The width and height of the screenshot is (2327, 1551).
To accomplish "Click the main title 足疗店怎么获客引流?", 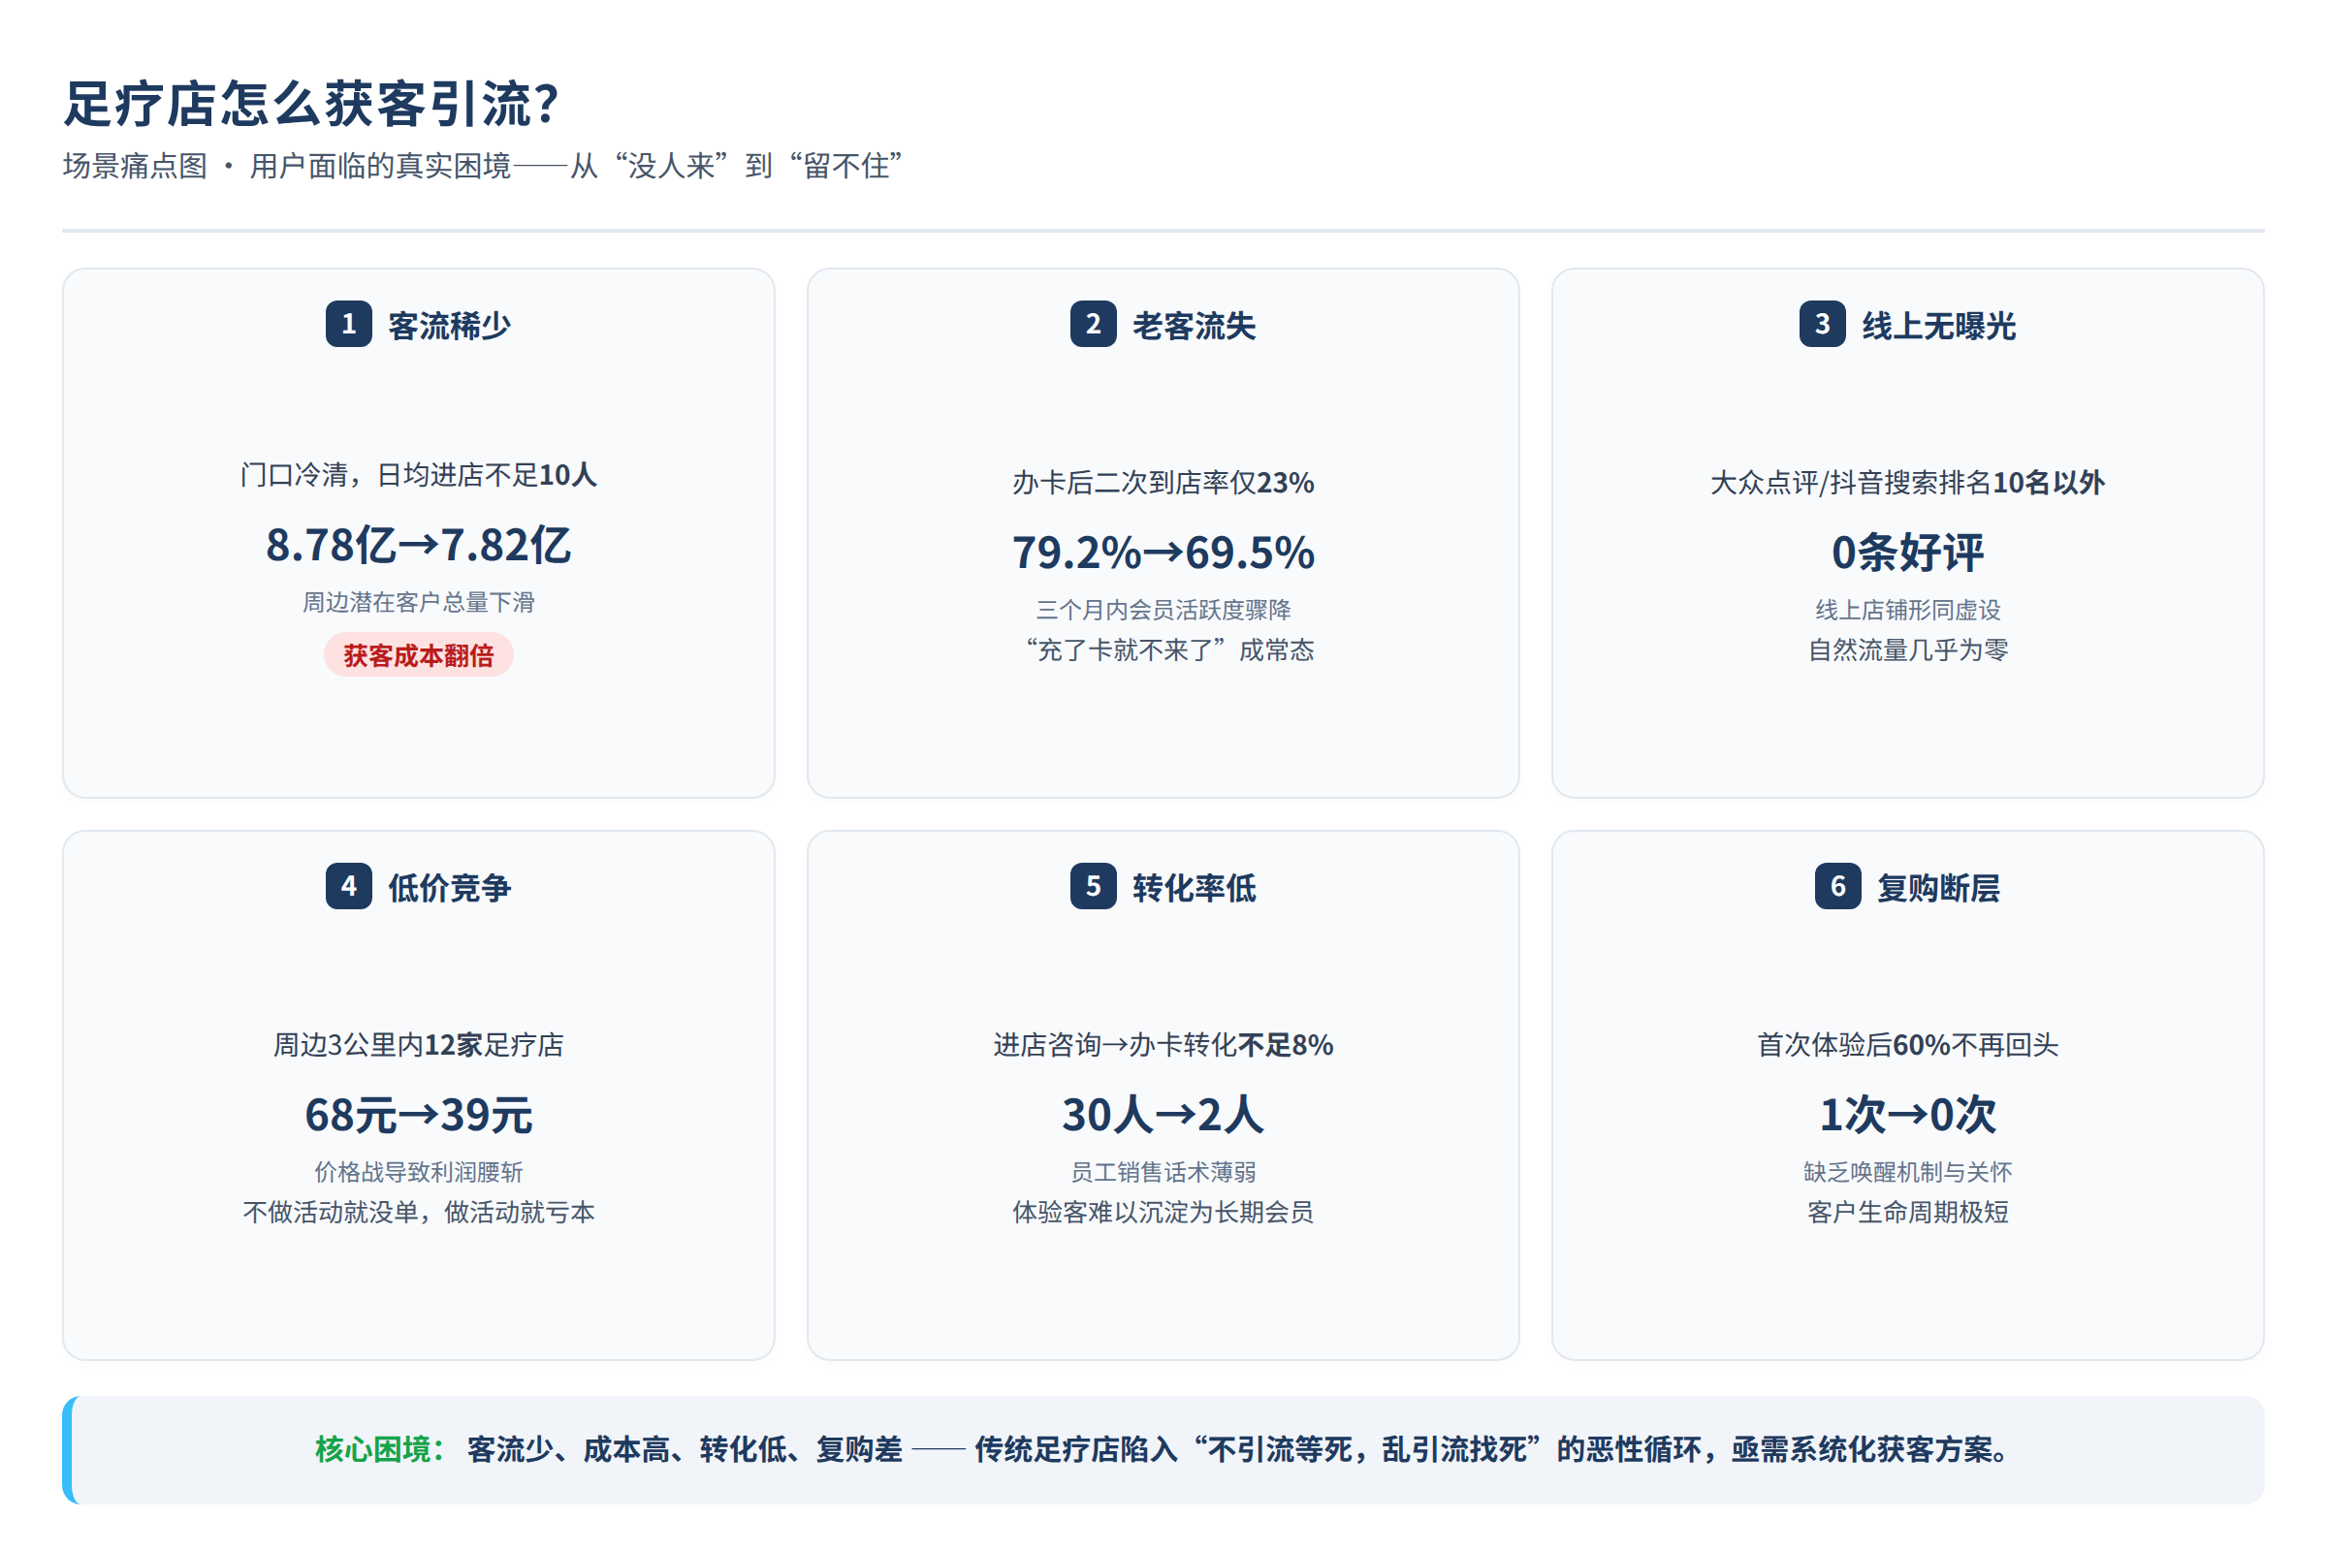I will [311, 104].
